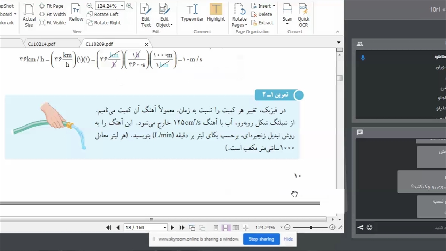The width and height of the screenshot is (446, 251).
Task: Select the Typewriter comment tool
Action: (192, 13)
